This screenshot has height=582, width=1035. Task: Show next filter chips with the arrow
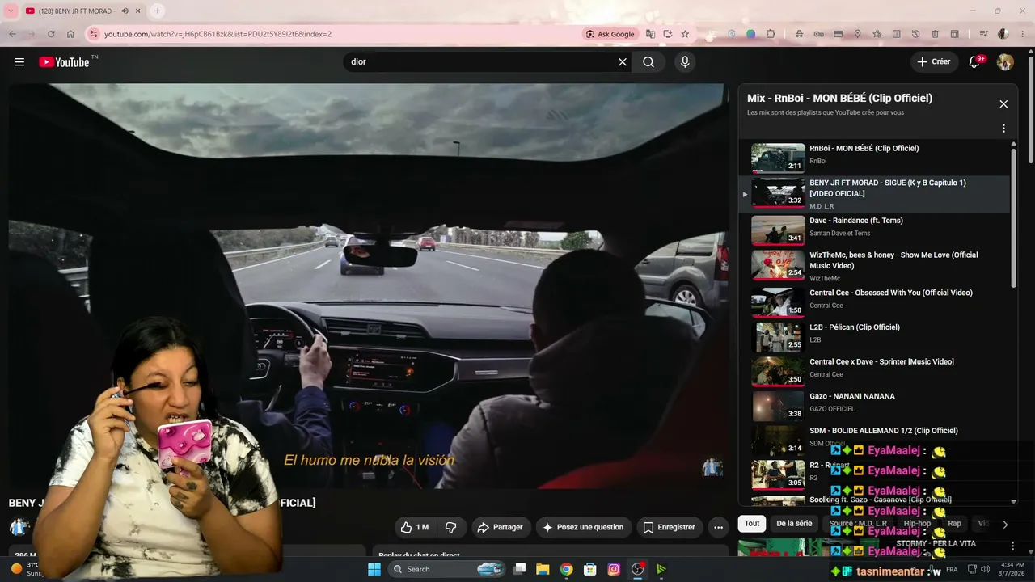click(1005, 524)
